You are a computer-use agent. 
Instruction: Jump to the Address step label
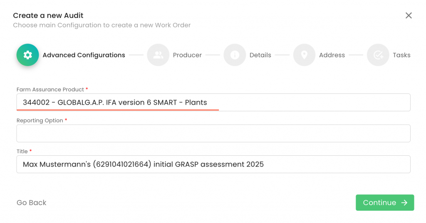coord(332,55)
